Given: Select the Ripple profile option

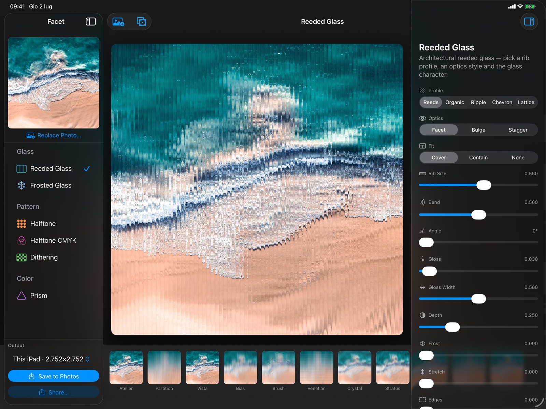Looking at the screenshot, I should (478, 102).
